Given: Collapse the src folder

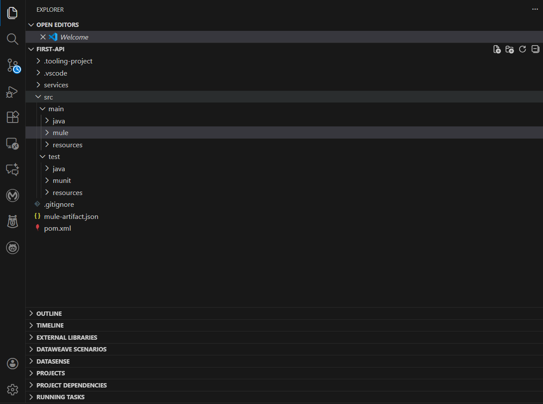Looking at the screenshot, I should click(48, 97).
